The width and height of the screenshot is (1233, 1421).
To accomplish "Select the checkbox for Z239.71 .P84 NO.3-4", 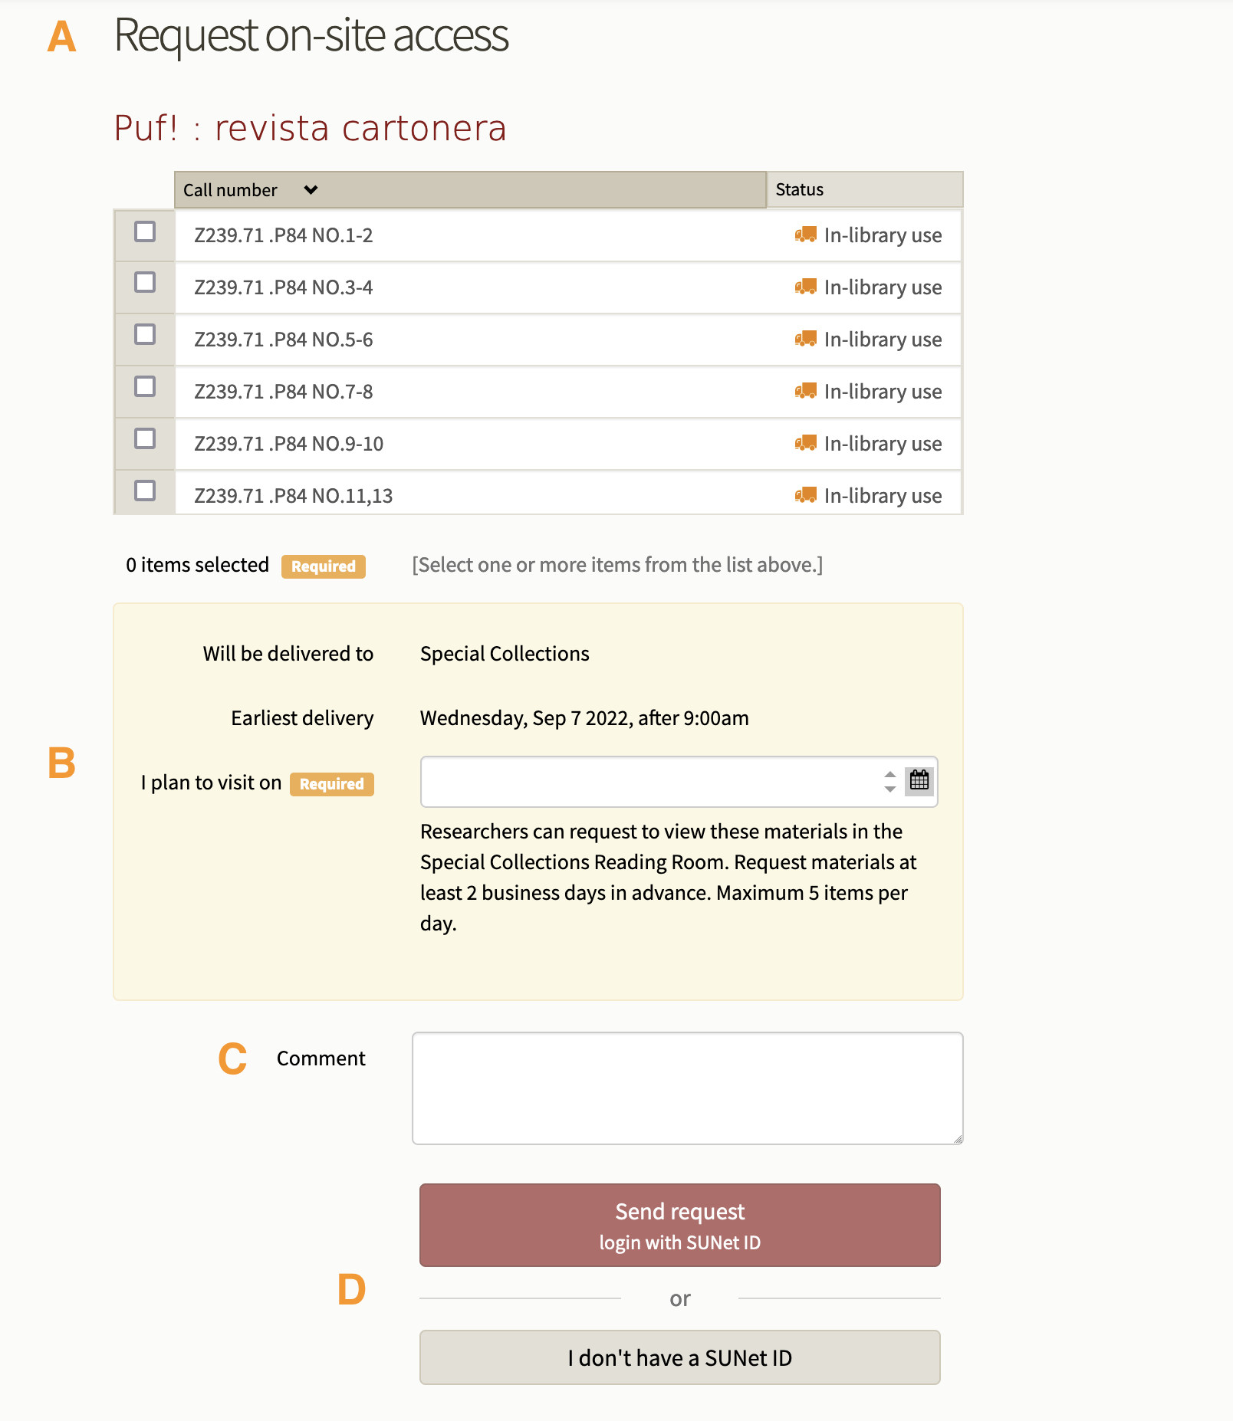I will point(145,282).
